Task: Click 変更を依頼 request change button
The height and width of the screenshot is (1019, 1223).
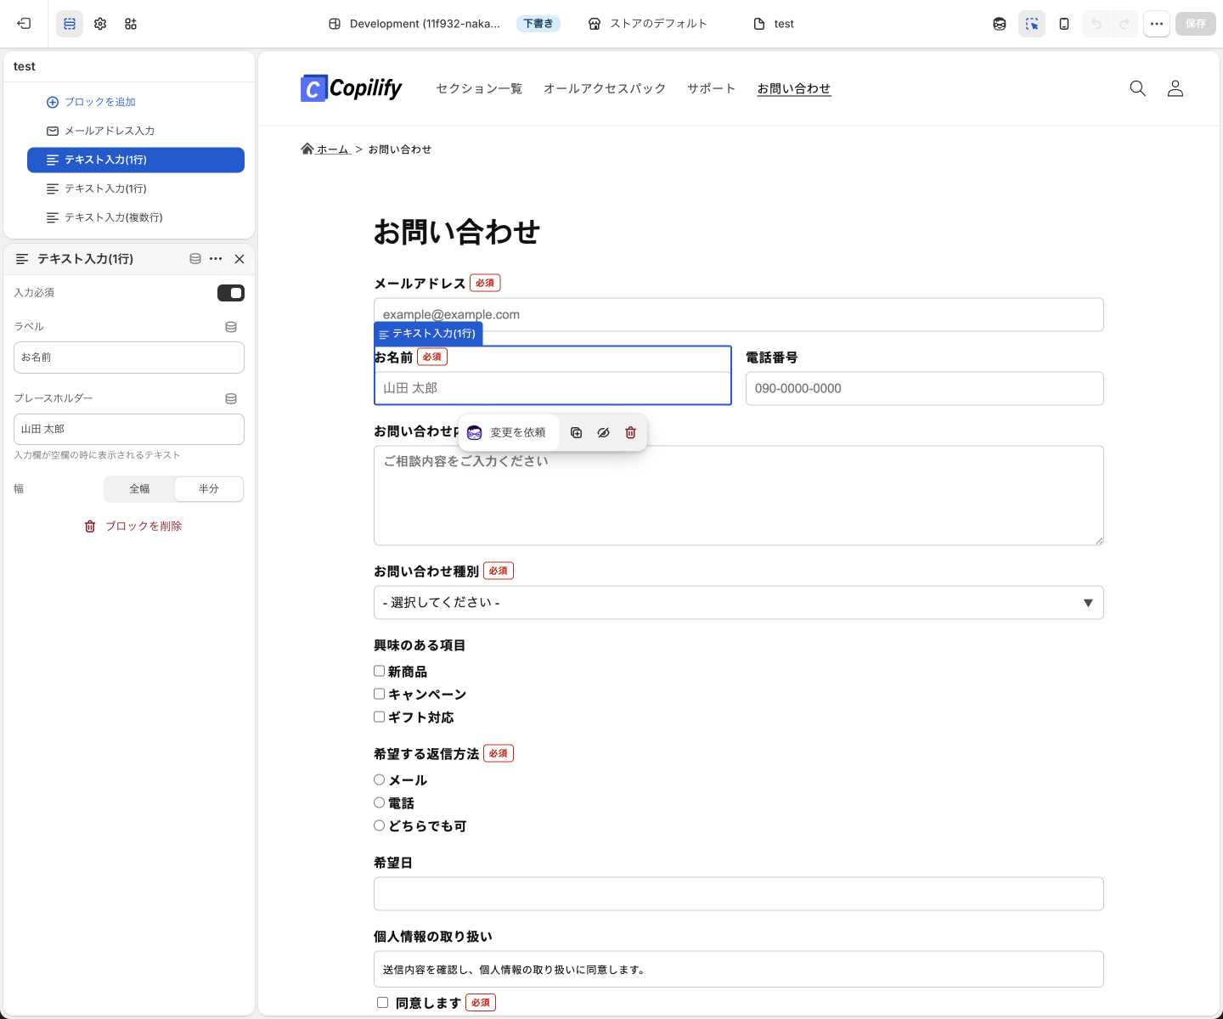Action: coord(507,433)
